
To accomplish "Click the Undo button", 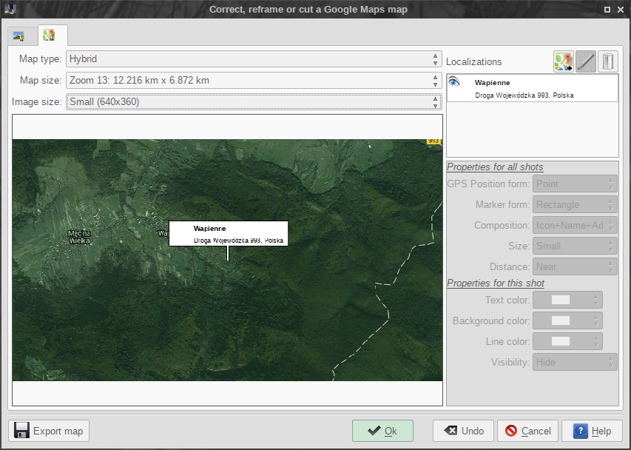I will tap(464, 431).
